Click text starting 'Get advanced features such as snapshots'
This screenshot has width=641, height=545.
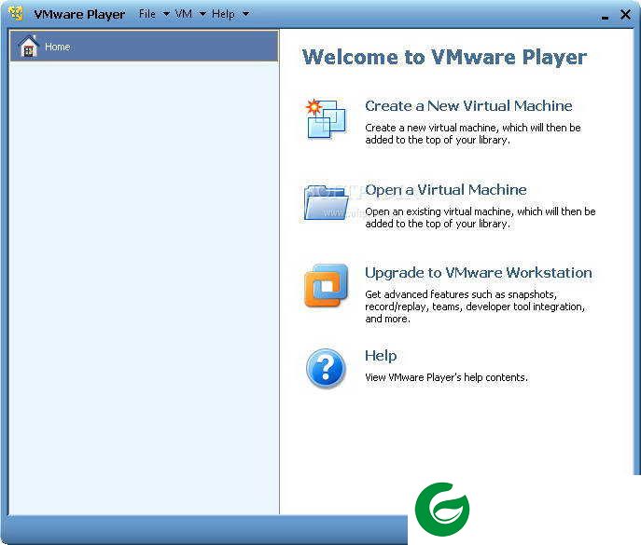tap(475, 307)
